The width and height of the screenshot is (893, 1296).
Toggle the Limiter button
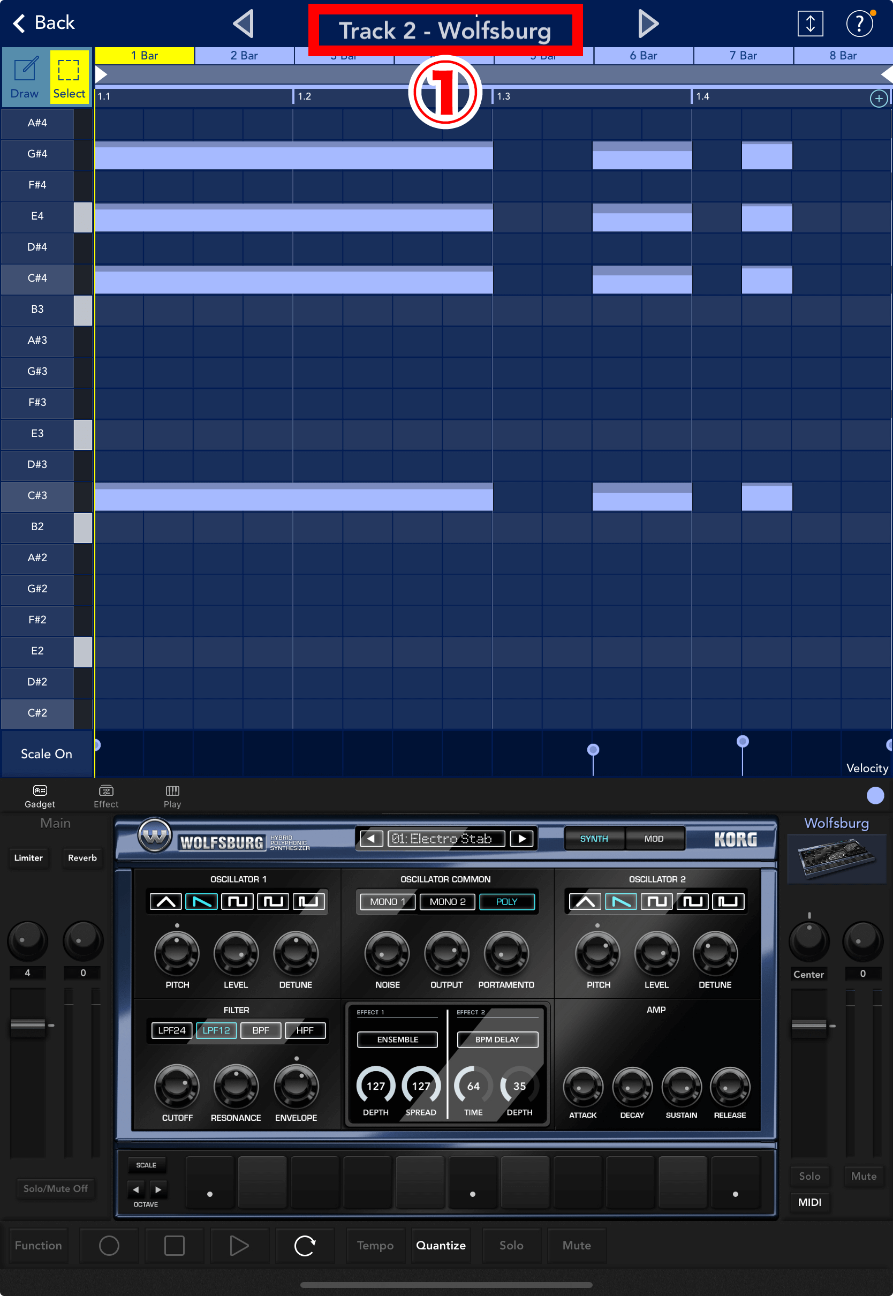click(28, 857)
